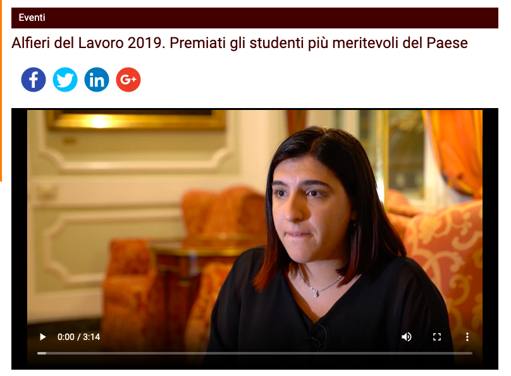Seek to the end of the progress bar
This screenshot has height=376, width=511.
pos(472,353)
